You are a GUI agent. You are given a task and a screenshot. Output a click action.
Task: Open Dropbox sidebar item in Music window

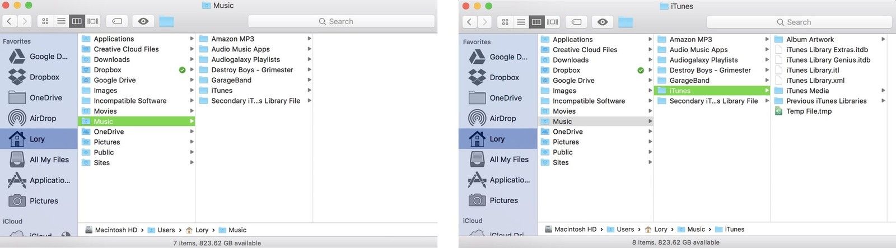click(39, 77)
